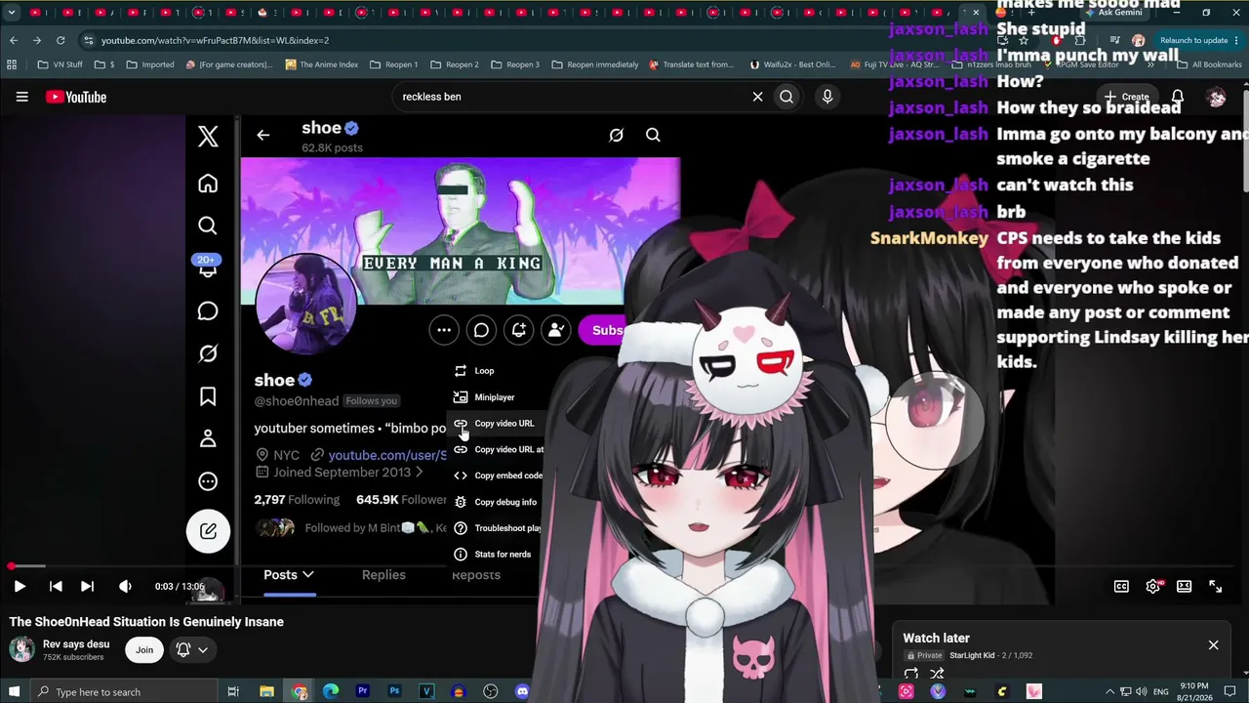Screen dimensions: 1249x703
Task: Submit search with the magnifier button
Action: (x=786, y=97)
